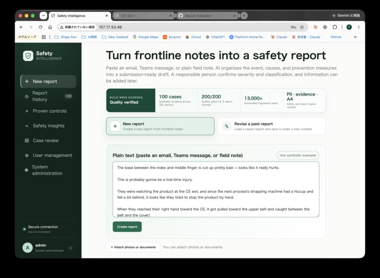Click Use synthetic example button
Screen dimensions: 380x278
(x=298, y=155)
